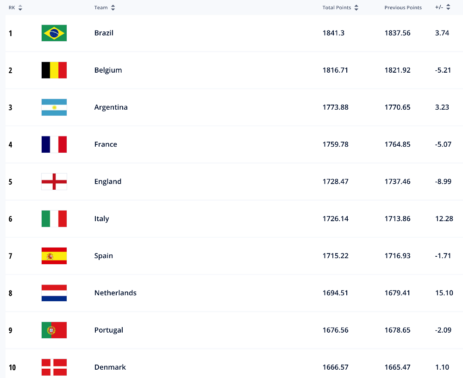
Task: Sort by Team column arrows
Action: coord(113,8)
